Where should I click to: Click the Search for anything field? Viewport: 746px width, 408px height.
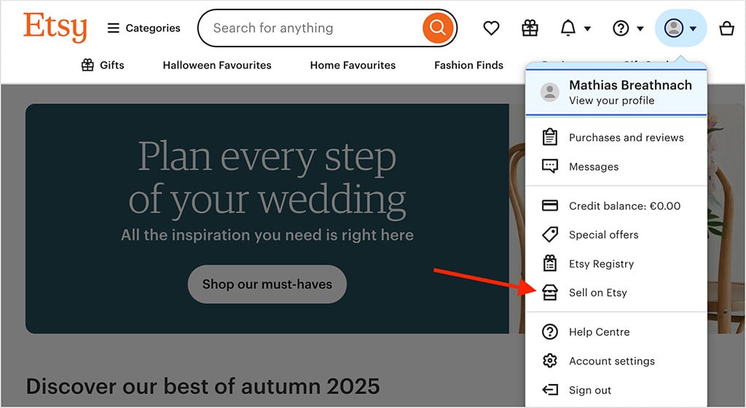click(313, 28)
